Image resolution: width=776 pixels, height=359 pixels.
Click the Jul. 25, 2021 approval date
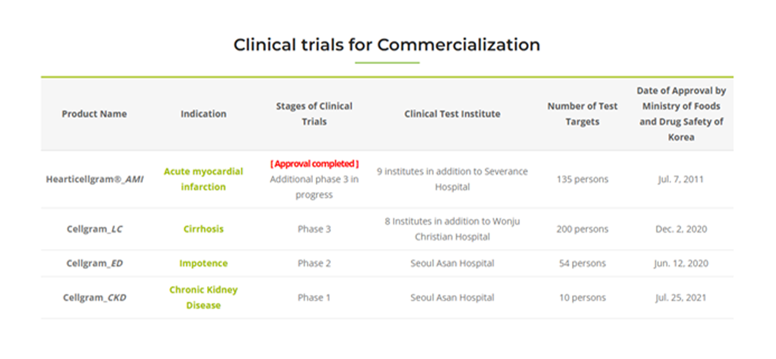pos(681,298)
